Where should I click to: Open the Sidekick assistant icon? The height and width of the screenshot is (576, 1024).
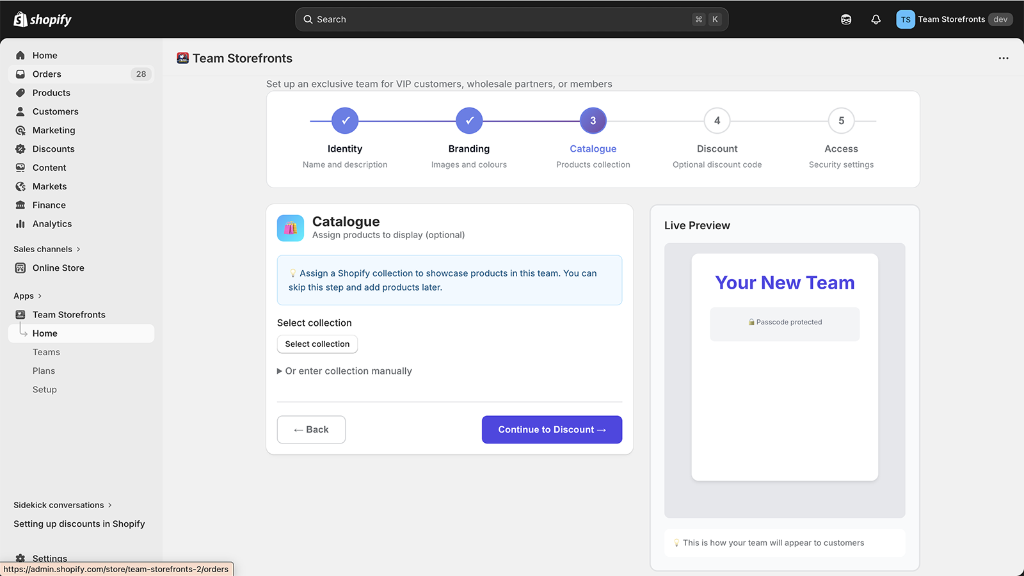(x=846, y=19)
